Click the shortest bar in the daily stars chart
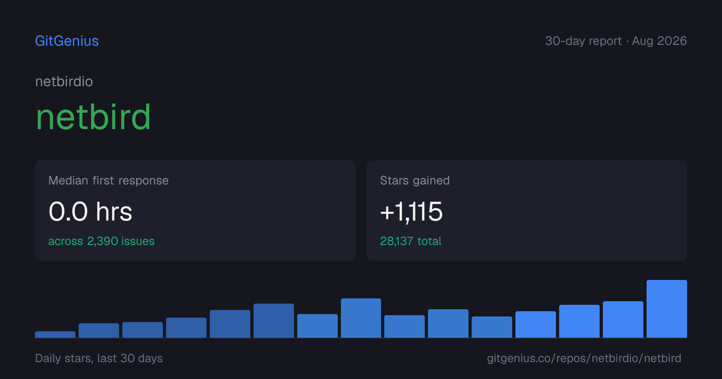Image resolution: width=722 pixels, height=379 pixels. [55, 334]
